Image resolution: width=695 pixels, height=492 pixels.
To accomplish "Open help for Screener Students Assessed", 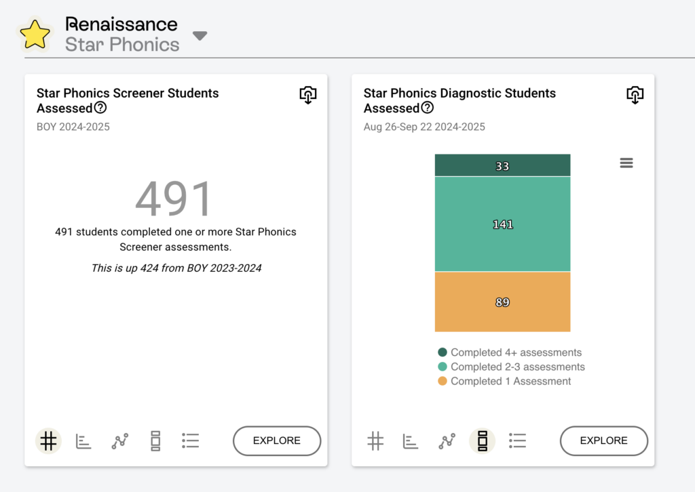I will pos(100,108).
